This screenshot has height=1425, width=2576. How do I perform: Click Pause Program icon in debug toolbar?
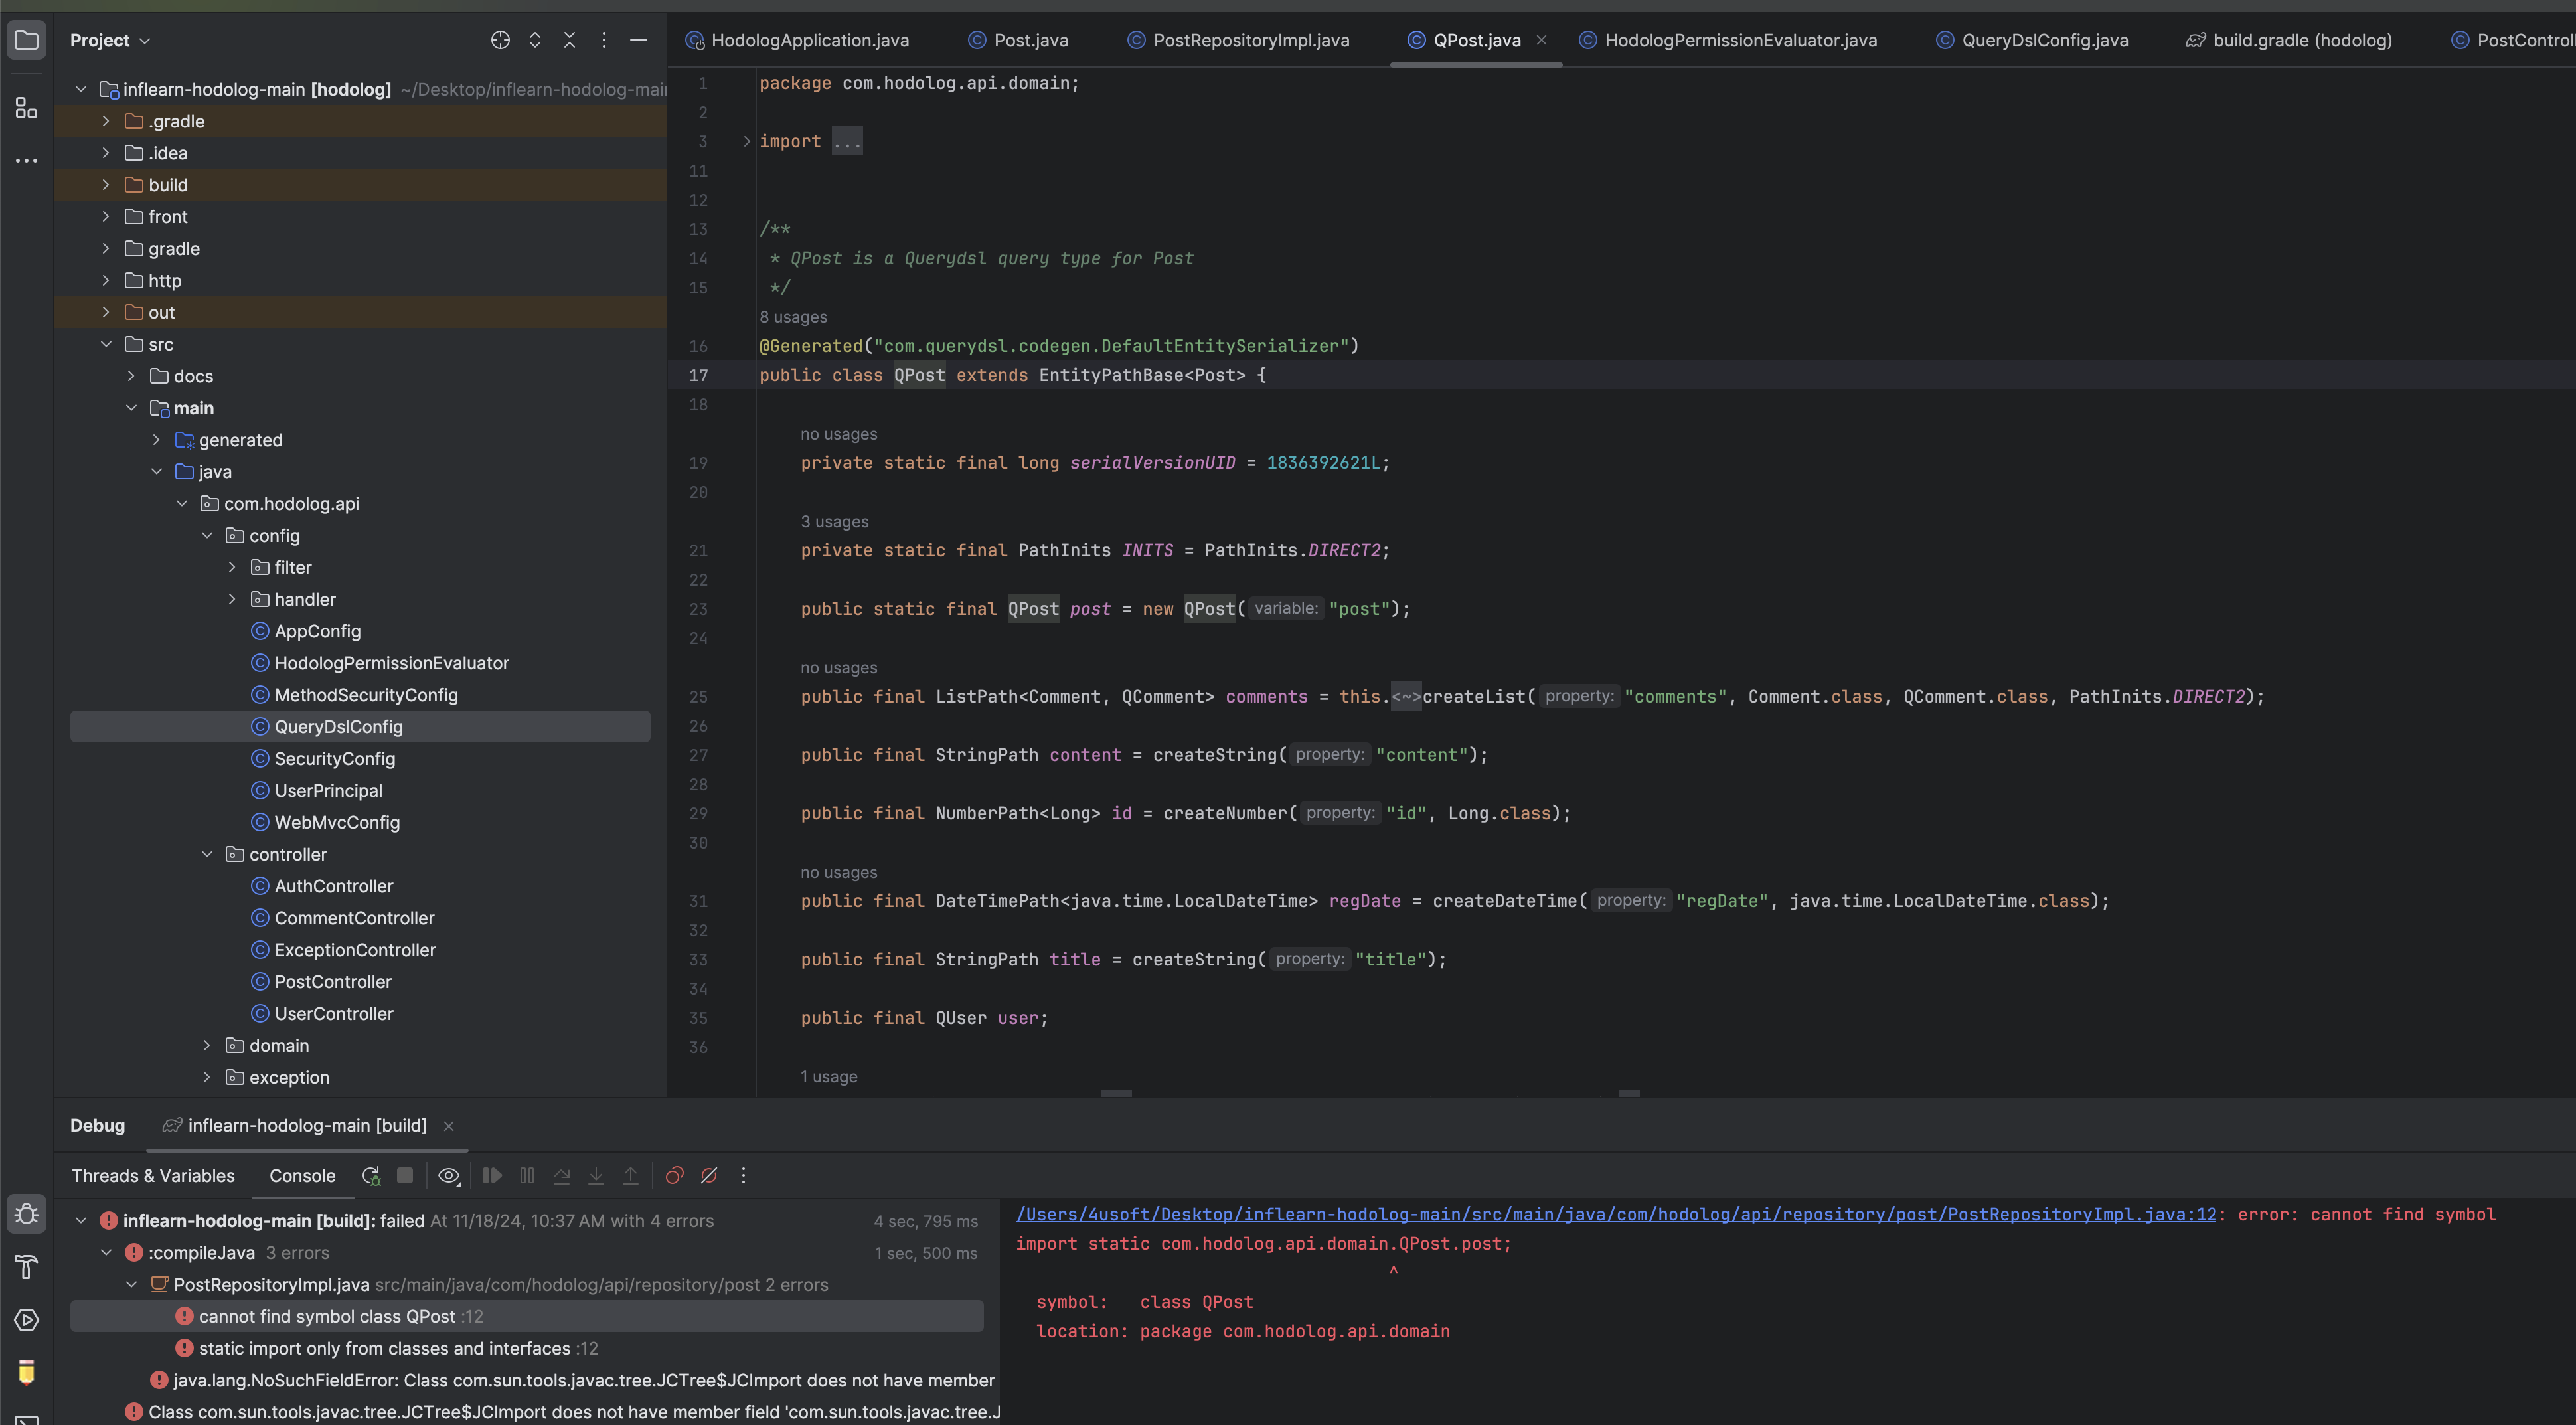coord(527,1176)
